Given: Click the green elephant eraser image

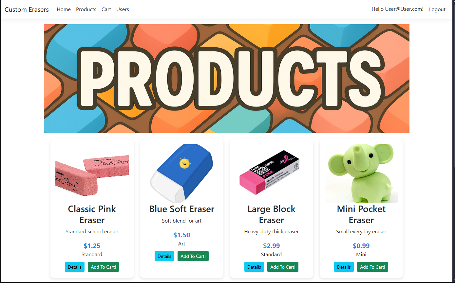Looking at the screenshot, I should 361,174.
